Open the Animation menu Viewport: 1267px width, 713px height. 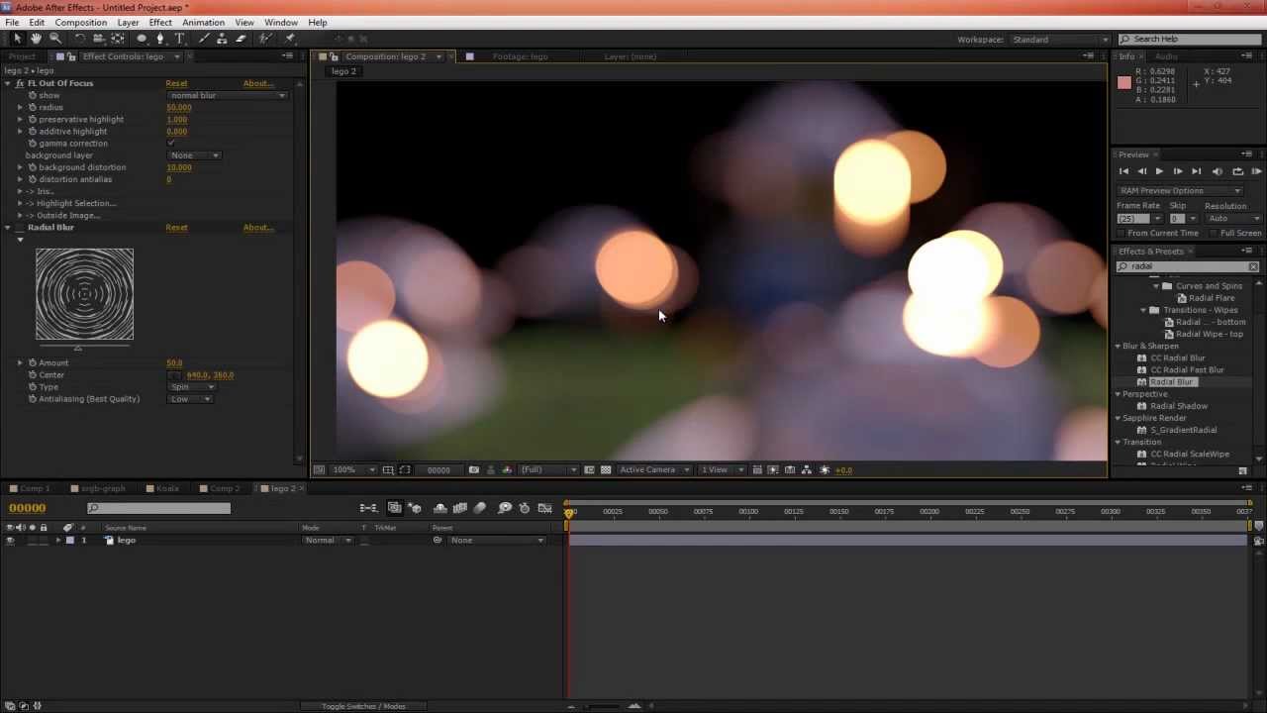(x=203, y=22)
